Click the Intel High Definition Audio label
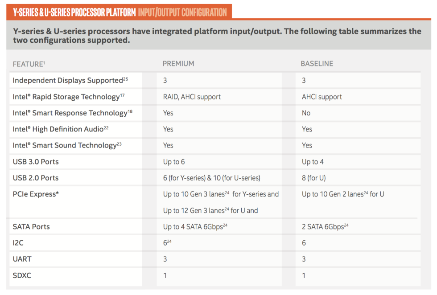Image resolution: width=437 pixels, height=295 pixels. [61, 129]
